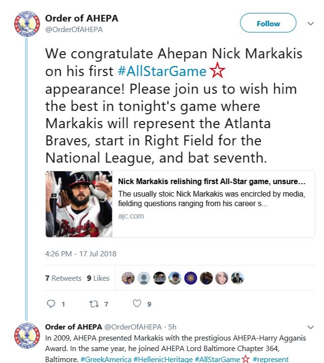Click the retweet arrows icon
Viewport: 324px width, 363px height.
93,303
